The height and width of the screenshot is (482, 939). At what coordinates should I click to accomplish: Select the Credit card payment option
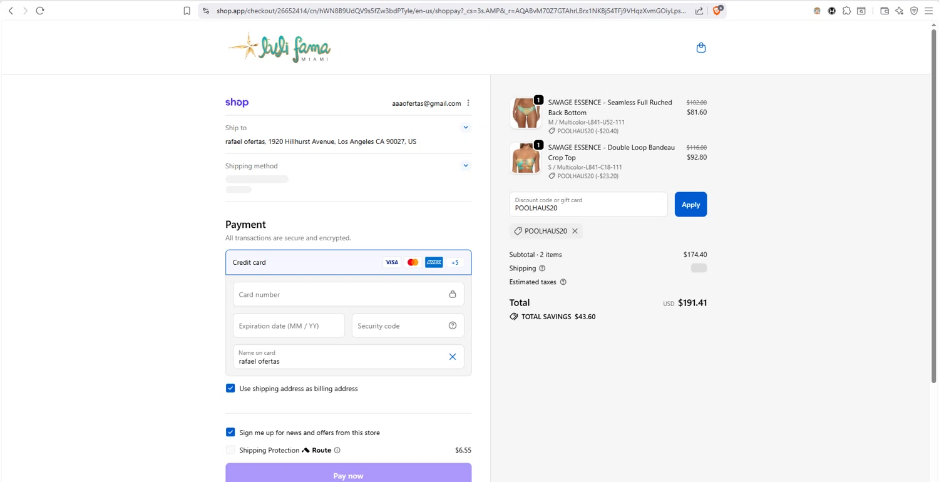click(x=349, y=262)
